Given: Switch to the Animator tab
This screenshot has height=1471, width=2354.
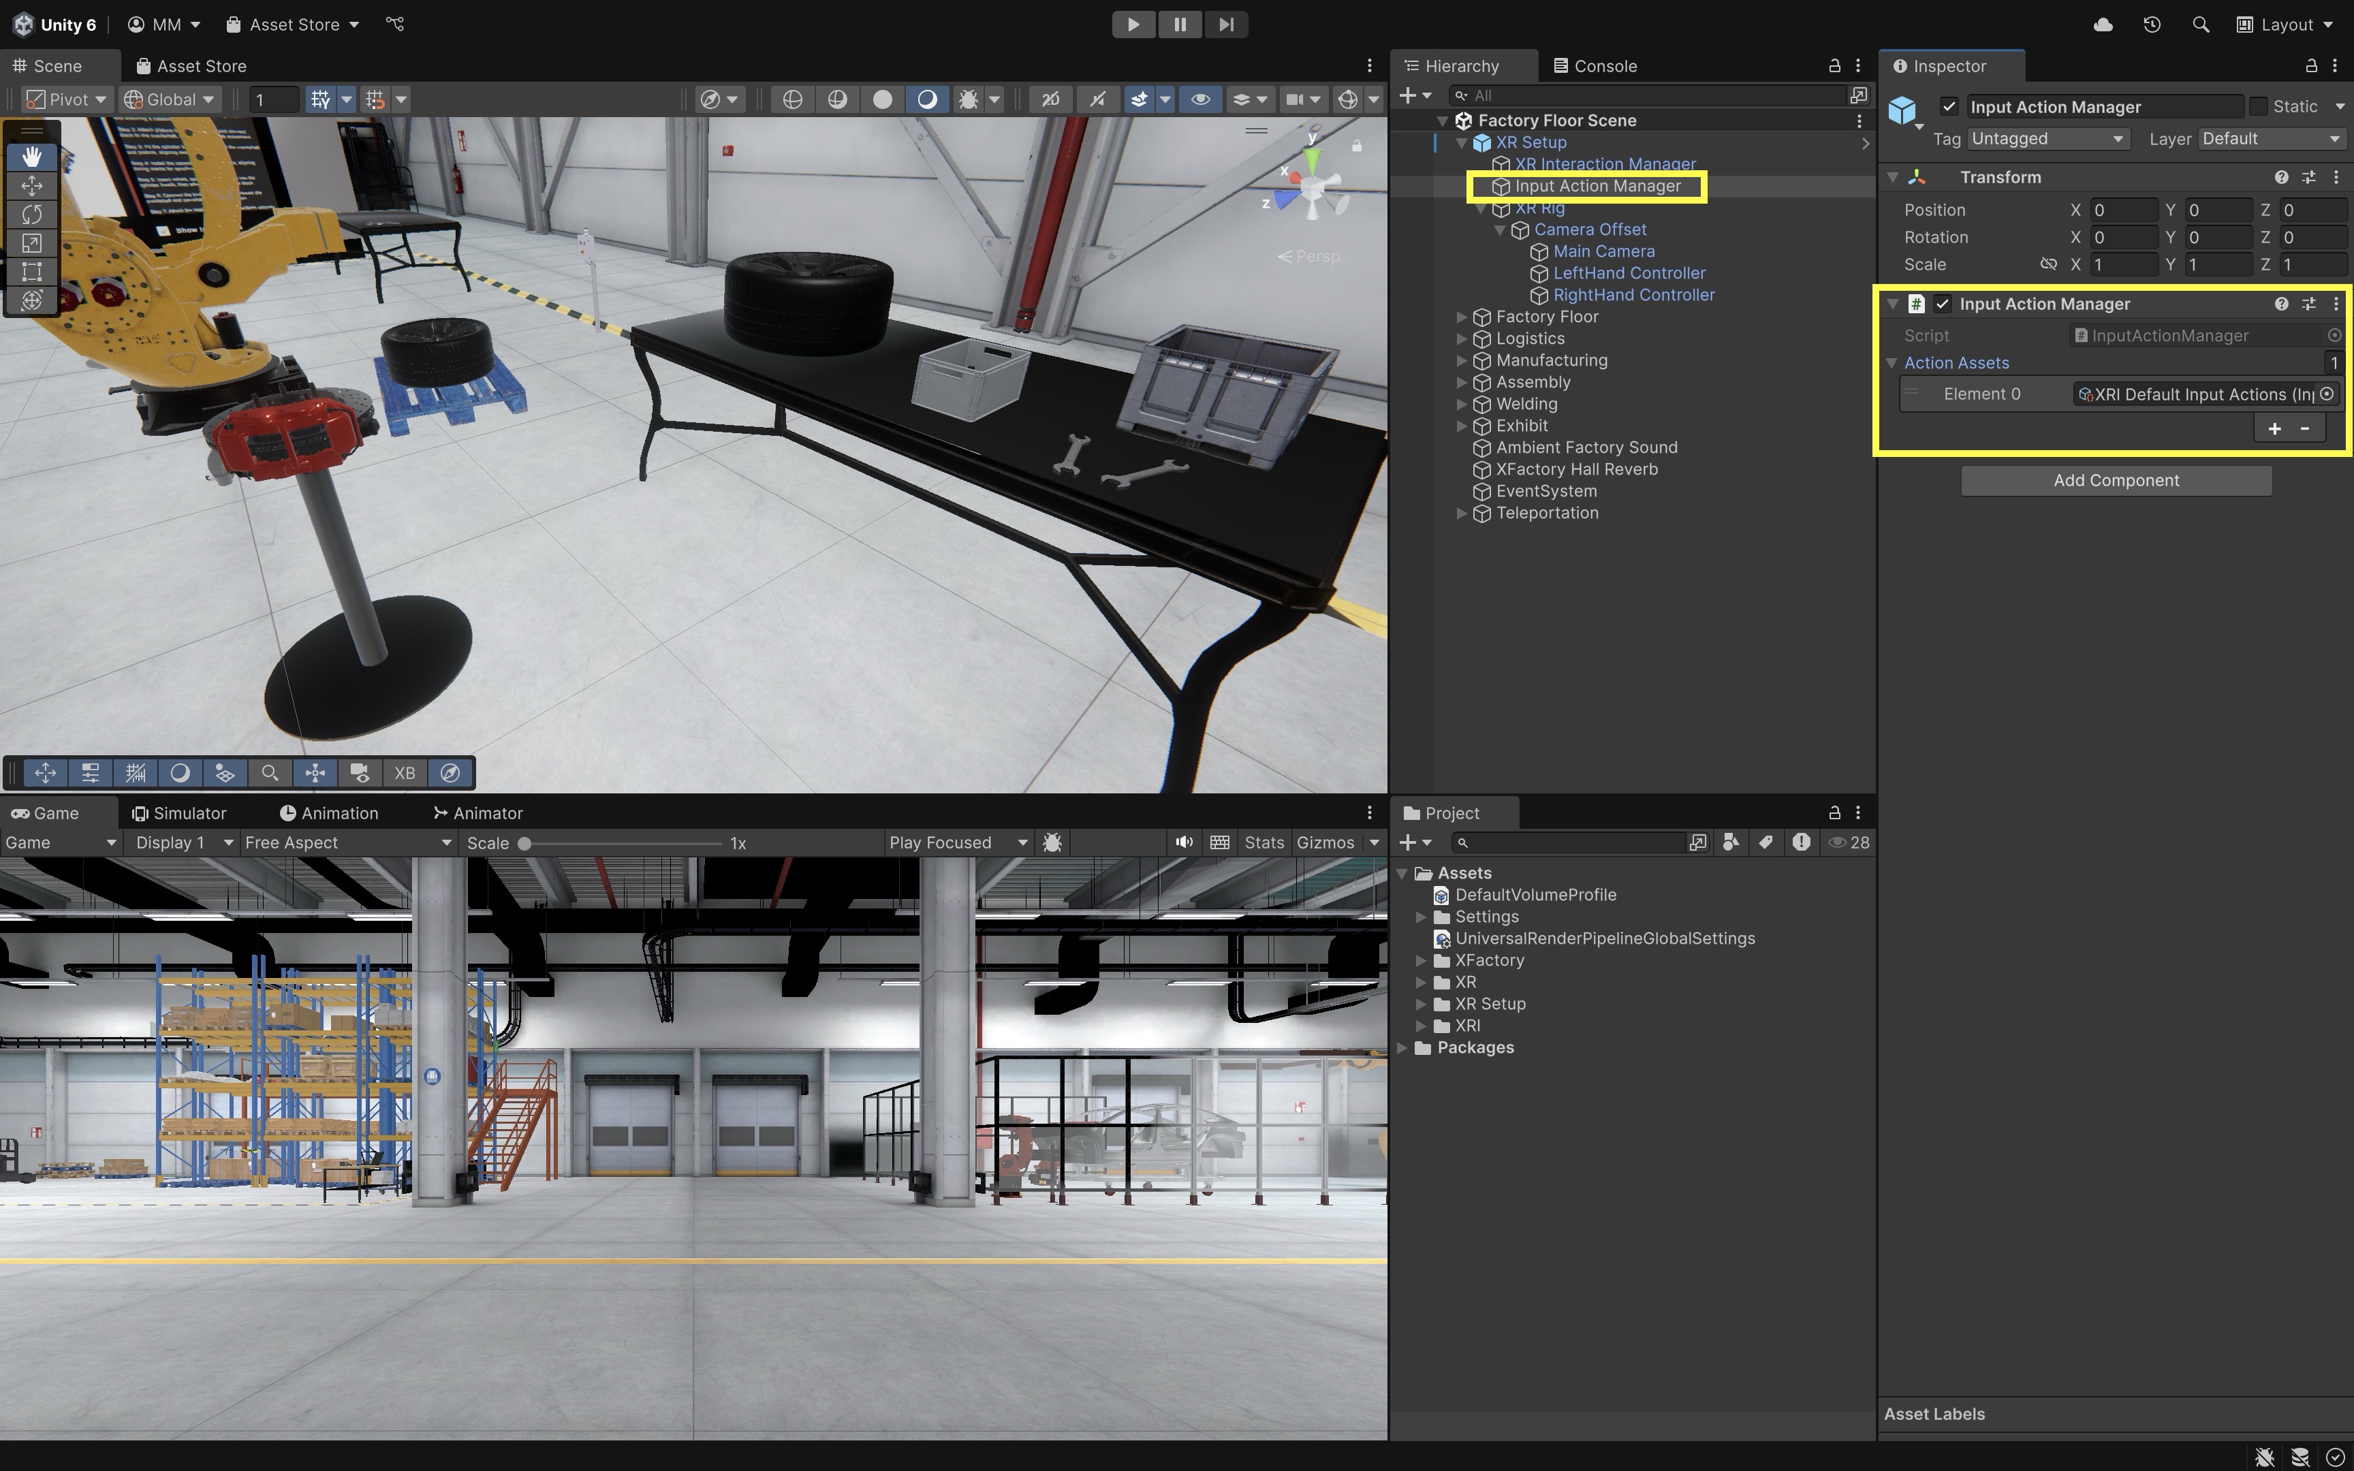Looking at the screenshot, I should tap(477, 813).
